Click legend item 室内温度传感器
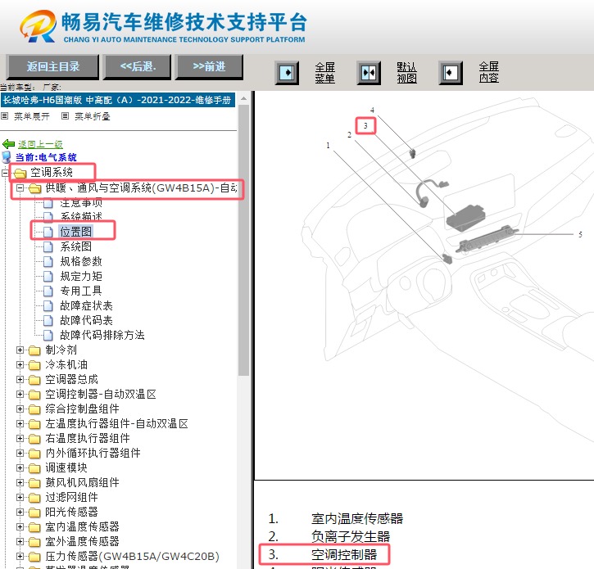The height and width of the screenshot is (569, 594). tap(357, 518)
